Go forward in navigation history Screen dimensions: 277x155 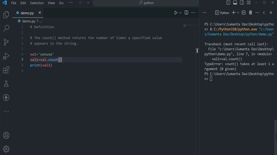click(87, 3)
